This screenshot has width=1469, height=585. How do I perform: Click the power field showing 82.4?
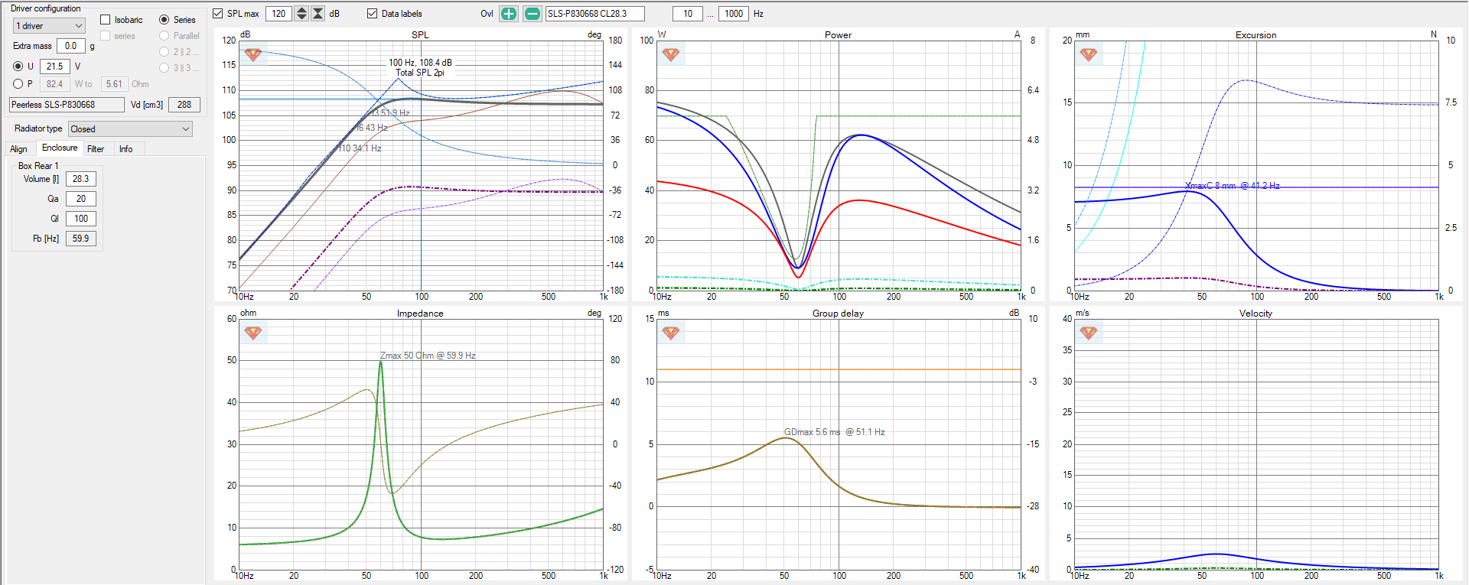[x=55, y=84]
